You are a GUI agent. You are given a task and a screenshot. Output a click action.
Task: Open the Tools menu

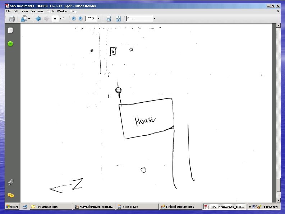51,11
